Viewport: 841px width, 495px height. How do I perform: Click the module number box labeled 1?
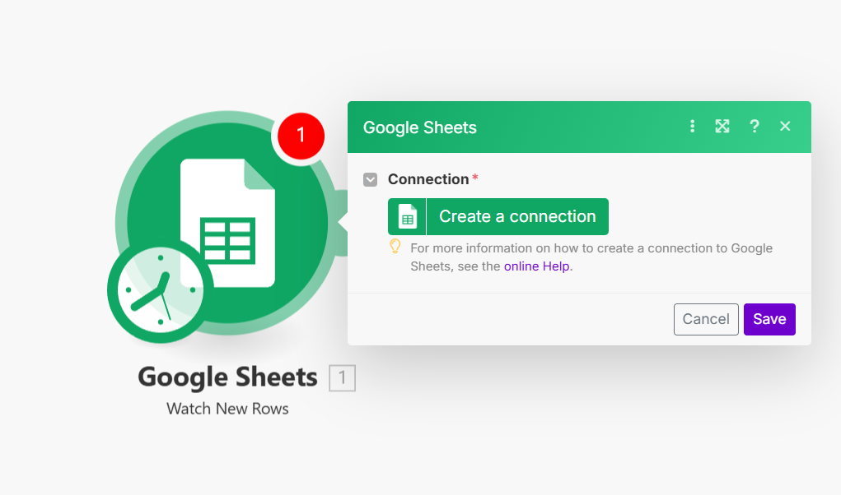coord(342,377)
